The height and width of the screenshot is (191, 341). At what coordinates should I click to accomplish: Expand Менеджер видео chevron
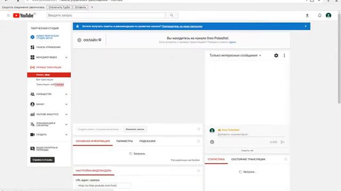click(66, 57)
